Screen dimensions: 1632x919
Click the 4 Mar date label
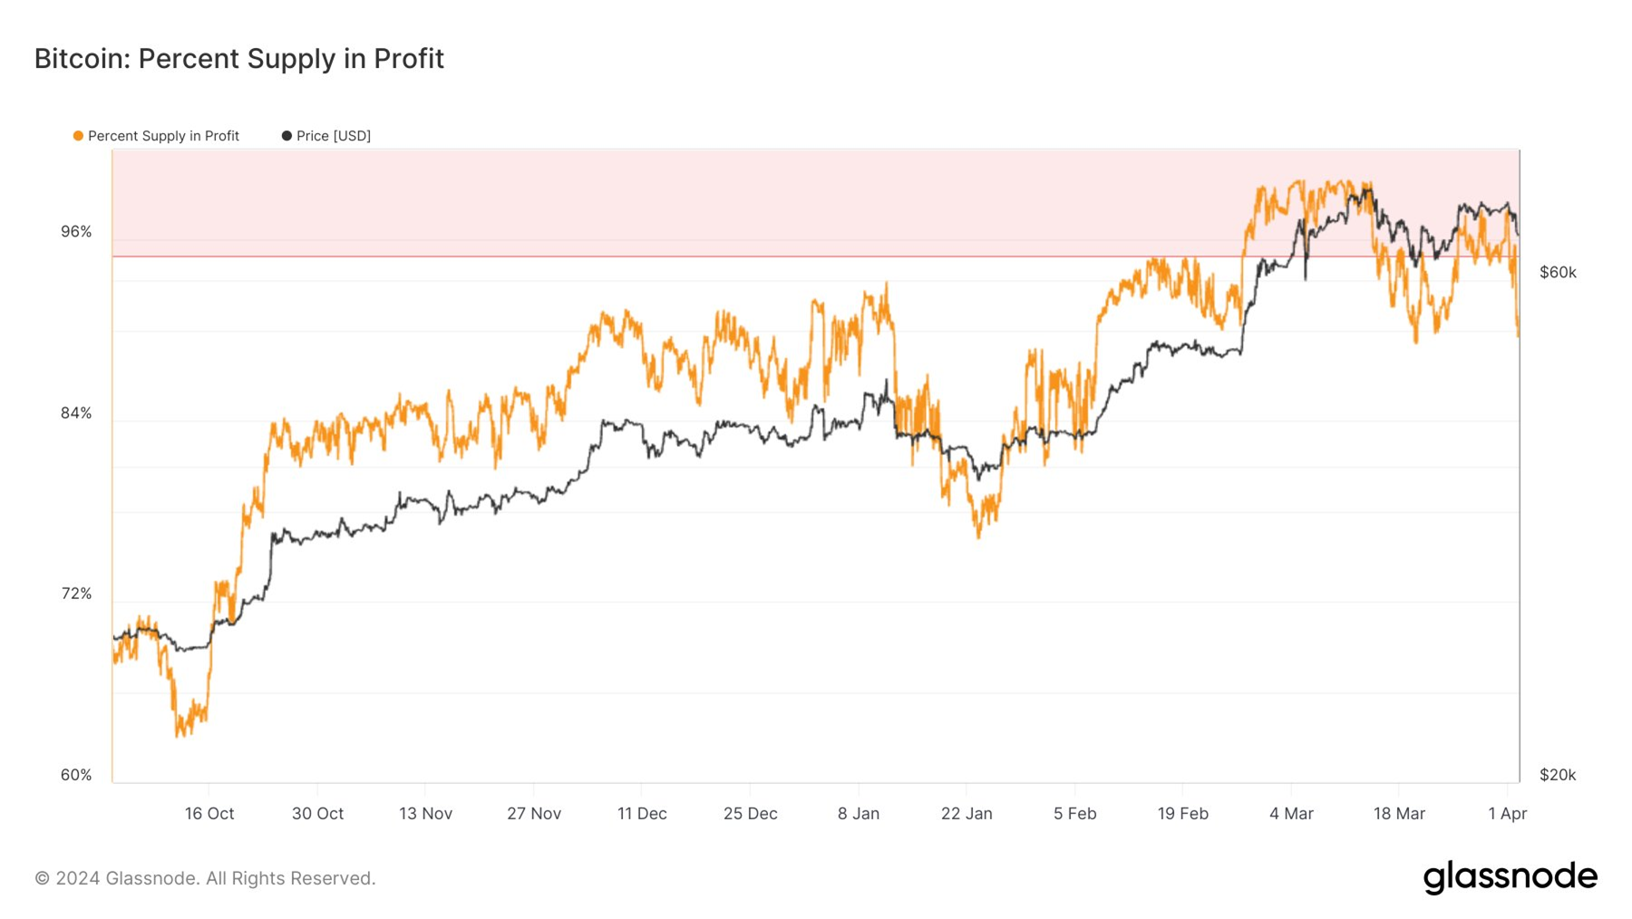coord(1291,814)
